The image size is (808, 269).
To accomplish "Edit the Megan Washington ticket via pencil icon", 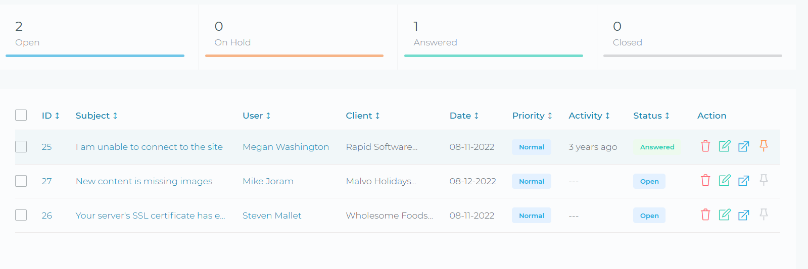I will 725,146.
